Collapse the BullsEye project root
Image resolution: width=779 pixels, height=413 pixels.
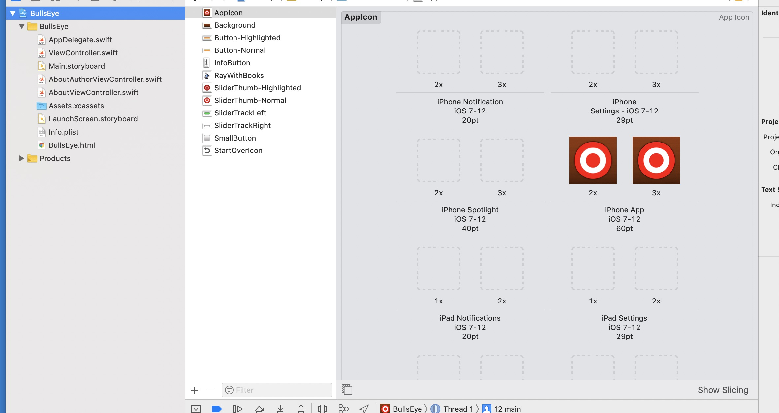tap(13, 13)
